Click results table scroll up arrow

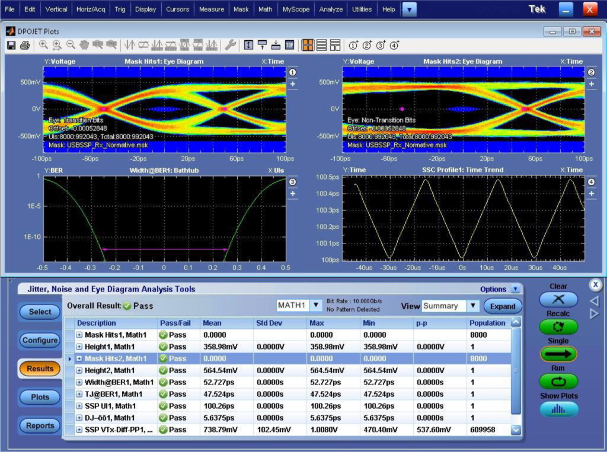516,322
